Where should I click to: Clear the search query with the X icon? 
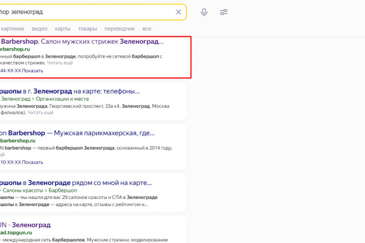click(178, 12)
